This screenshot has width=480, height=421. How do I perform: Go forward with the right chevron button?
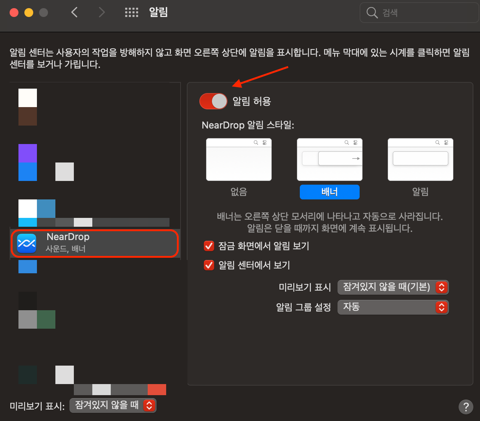pos(102,13)
